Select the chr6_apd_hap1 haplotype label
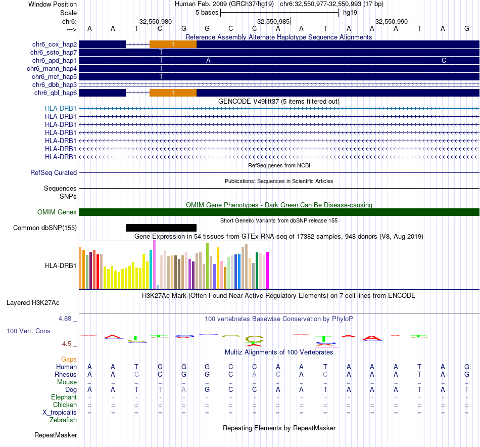The image size is (480, 447). click(55, 60)
